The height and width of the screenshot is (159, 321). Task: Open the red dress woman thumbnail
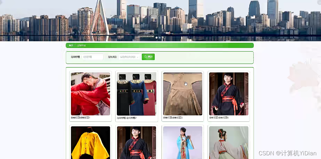(x=91, y=94)
